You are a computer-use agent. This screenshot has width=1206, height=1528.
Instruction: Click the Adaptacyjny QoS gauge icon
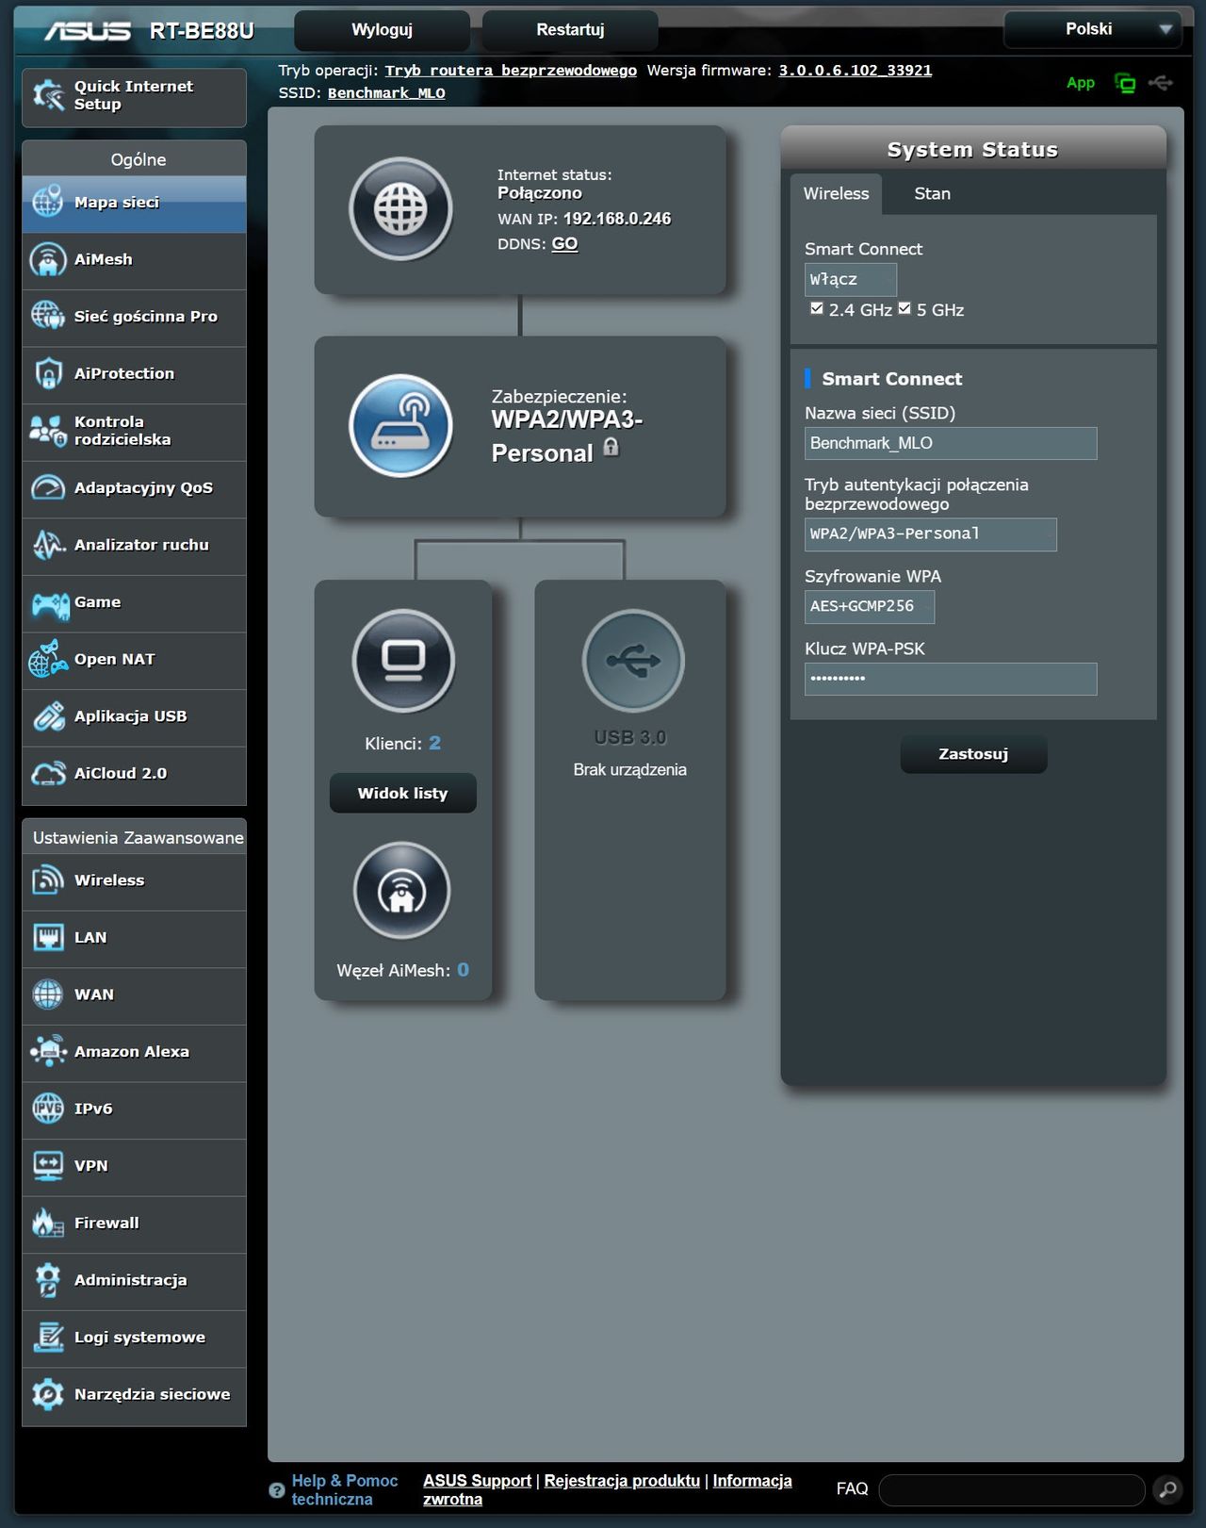47,487
